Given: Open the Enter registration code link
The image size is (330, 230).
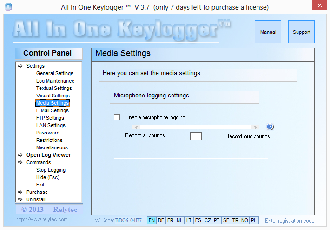Looking at the screenshot, I should pyautogui.click(x=289, y=221).
